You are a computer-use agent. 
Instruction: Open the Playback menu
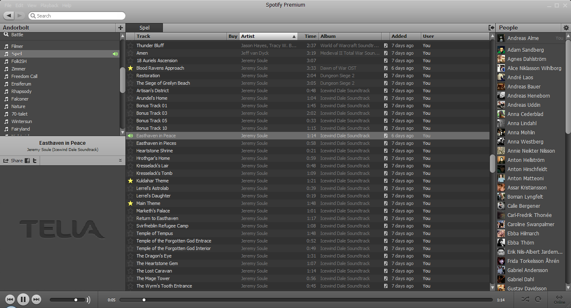[x=49, y=5]
